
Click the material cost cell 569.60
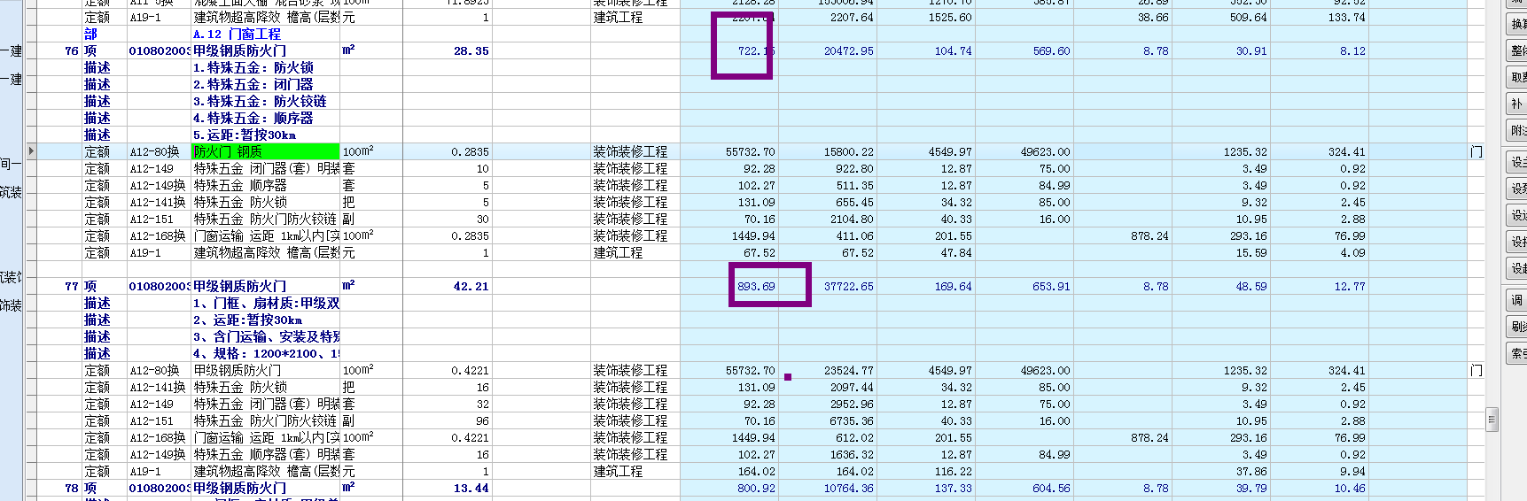click(1051, 50)
